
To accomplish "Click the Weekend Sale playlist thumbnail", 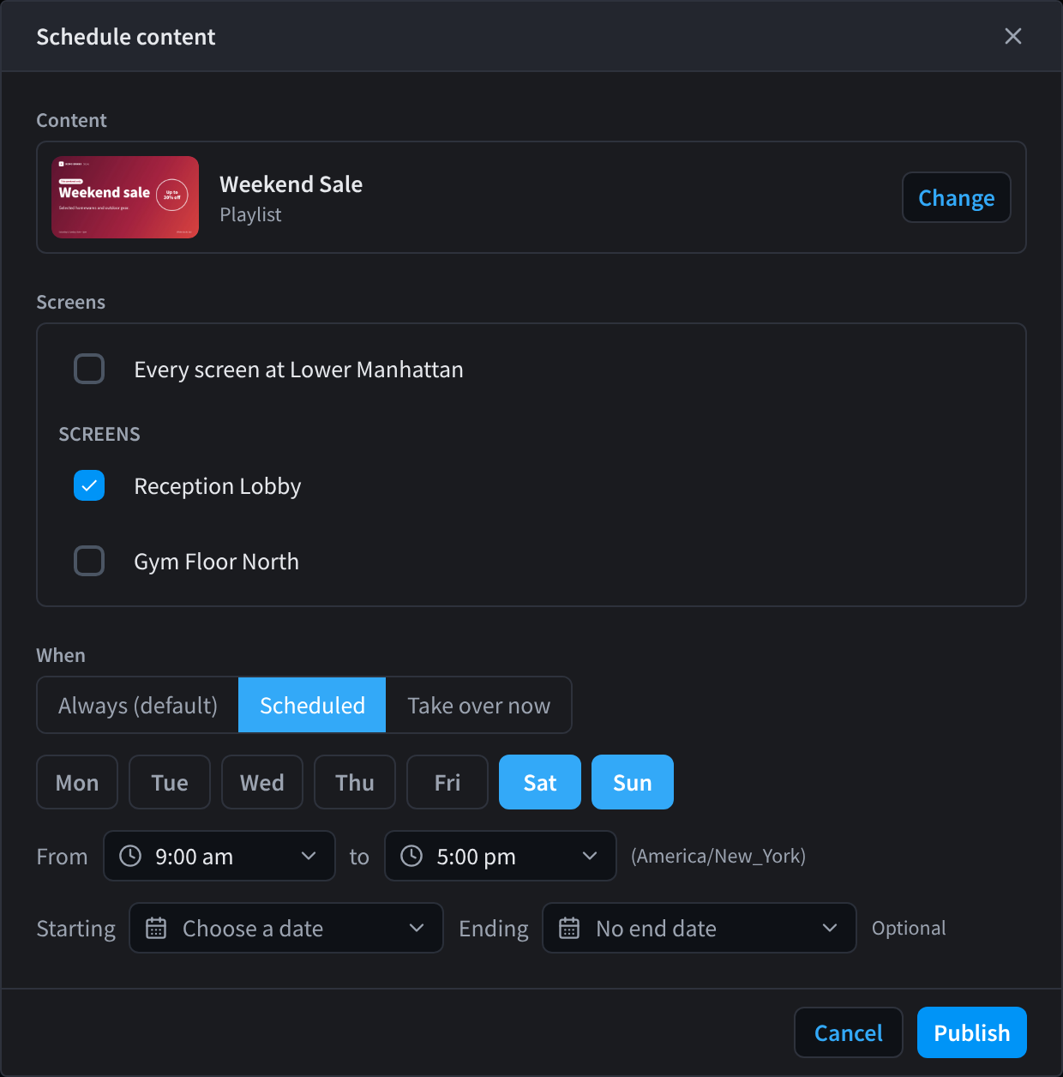I will 125,197.
